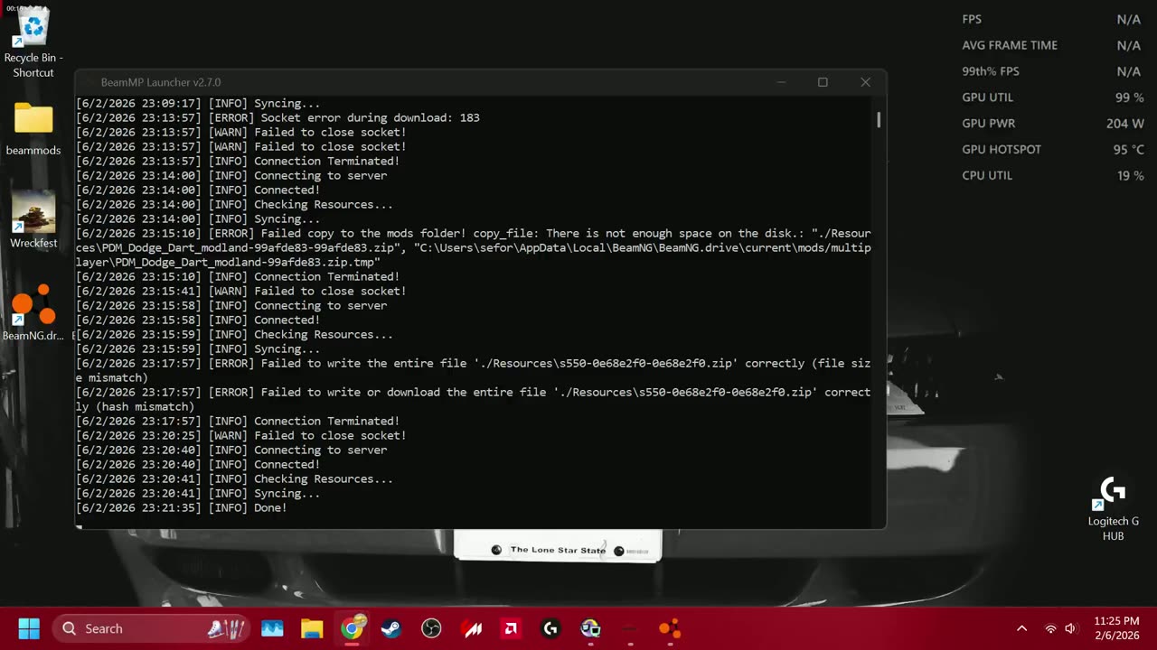Open File Explorer from the taskbar
This screenshot has height=650, width=1157.
pyautogui.click(x=312, y=628)
